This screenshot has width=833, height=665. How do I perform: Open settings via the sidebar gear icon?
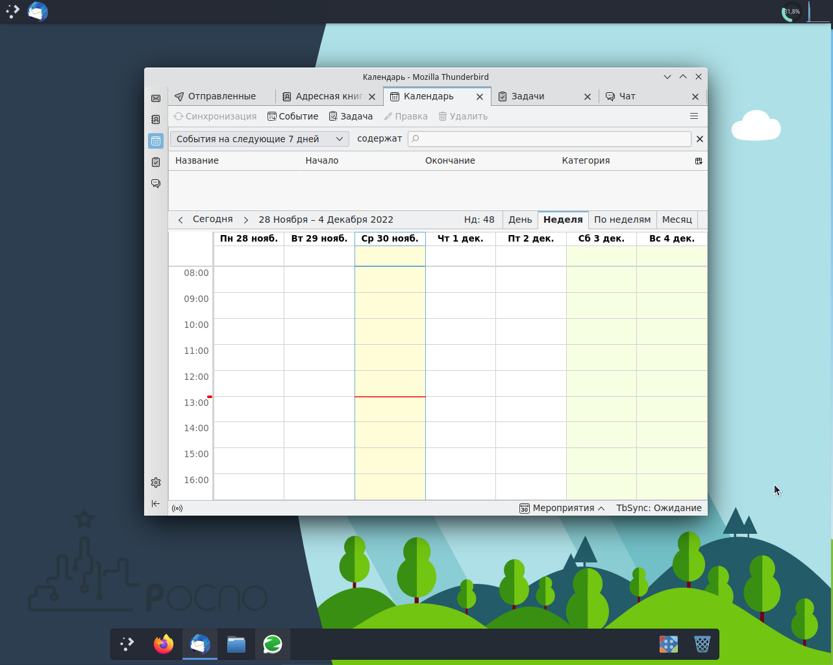tap(156, 483)
